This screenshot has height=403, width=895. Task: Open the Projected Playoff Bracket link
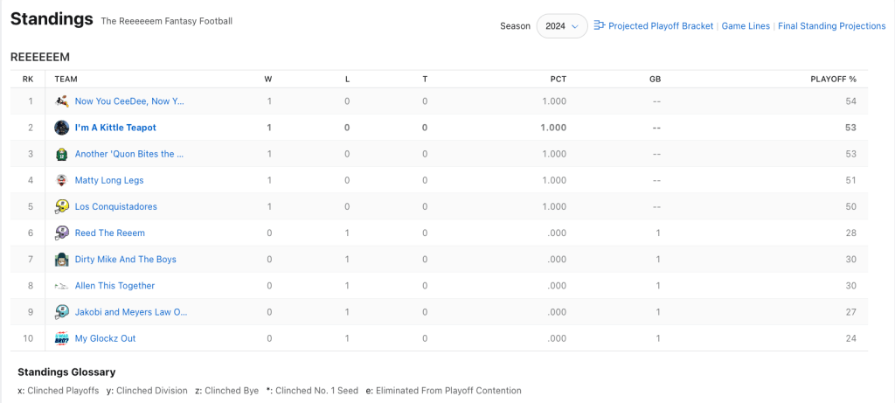point(661,26)
